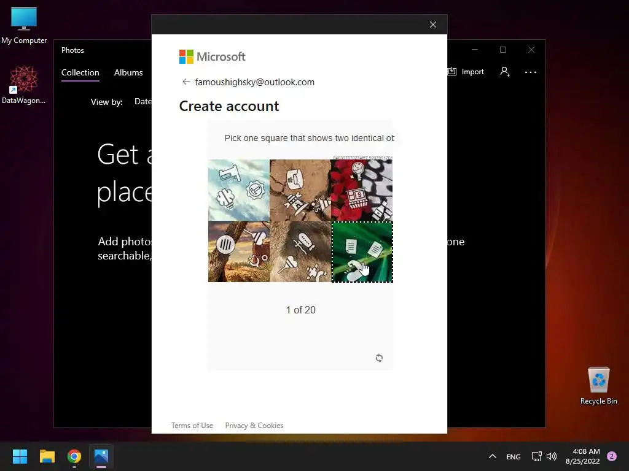Open the Recycle Bin desktop icon
Image resolution: width=629 pixels, height=471 pixels.
coord(598,386)
